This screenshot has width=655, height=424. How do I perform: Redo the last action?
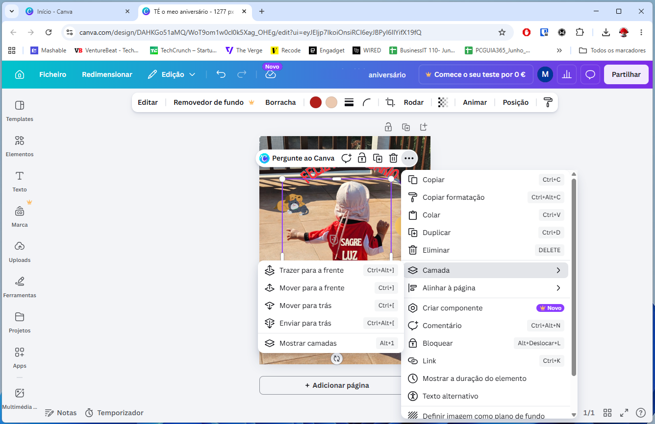click(x=242, y=74)
